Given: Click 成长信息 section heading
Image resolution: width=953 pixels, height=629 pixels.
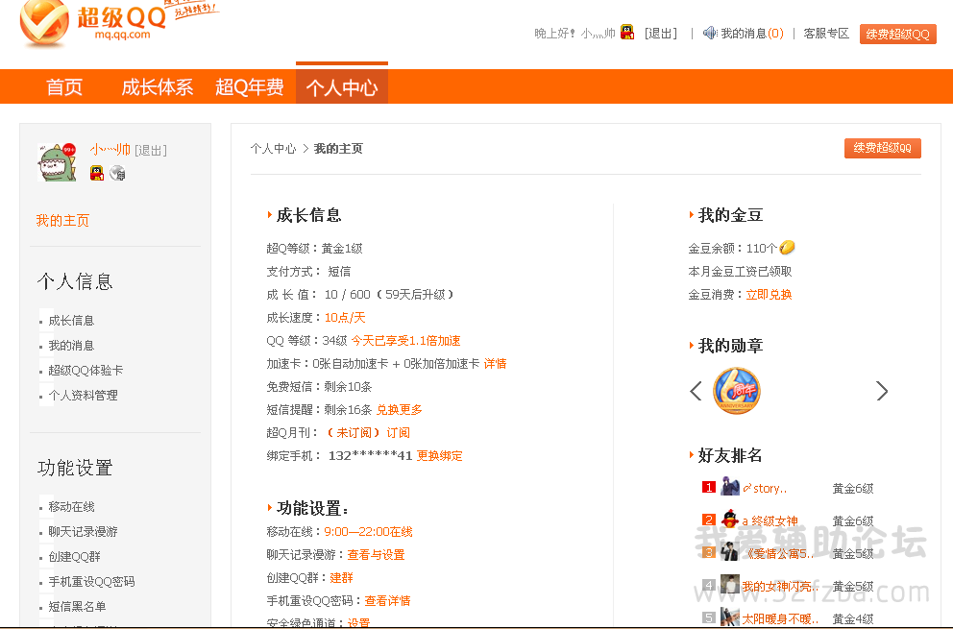Looking at the screenshot, I should coord(308,214).
